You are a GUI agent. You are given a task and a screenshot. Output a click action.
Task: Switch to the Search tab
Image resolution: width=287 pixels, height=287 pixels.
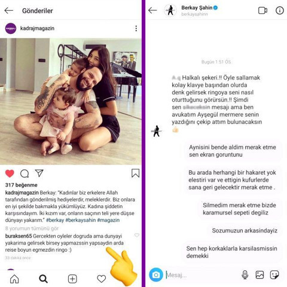tap(43, 279)
